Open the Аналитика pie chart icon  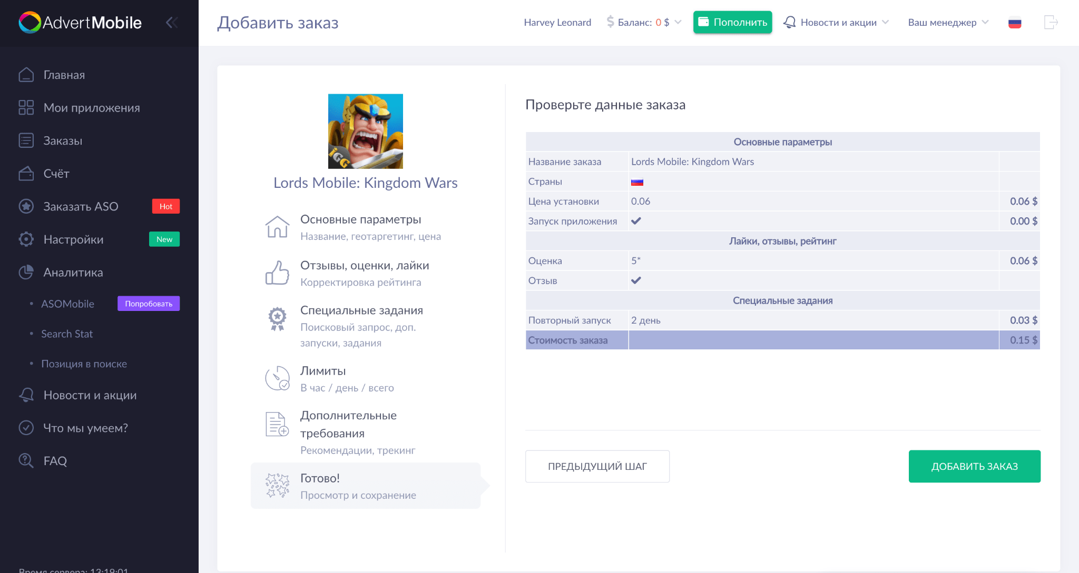26,273
